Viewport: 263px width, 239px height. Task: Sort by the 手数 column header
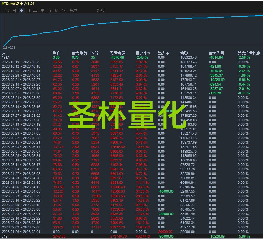point(56,53)
